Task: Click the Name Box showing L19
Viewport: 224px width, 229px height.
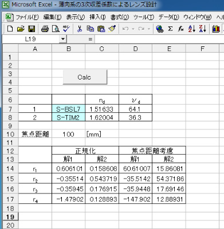Action: [x=31, y=40]
